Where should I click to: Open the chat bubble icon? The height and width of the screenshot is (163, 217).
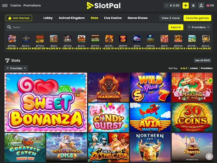click(209, 156)
